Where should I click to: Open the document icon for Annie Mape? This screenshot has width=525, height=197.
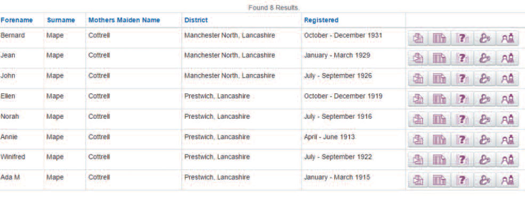pyautogui.click(x=418, y=140)
